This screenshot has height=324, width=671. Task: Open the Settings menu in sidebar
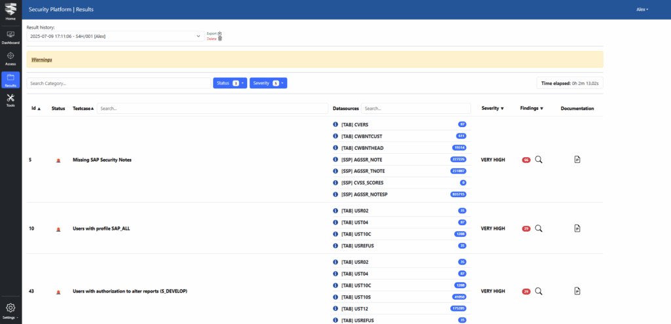10,310
